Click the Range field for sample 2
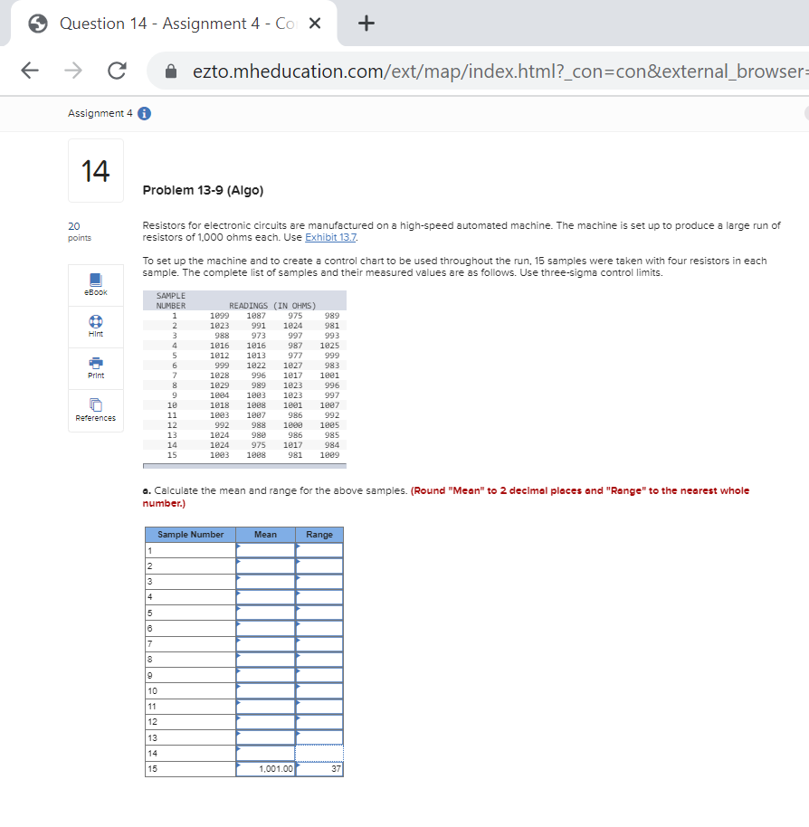Screen dimensions: 809x827 point(319,566)
